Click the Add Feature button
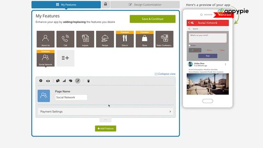 (106, 129)
